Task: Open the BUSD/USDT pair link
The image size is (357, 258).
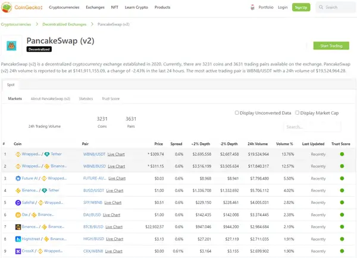Action: (x=93, y=190)
